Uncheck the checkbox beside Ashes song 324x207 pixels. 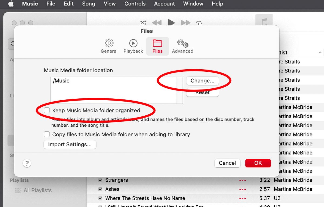(x=100, y=189)
